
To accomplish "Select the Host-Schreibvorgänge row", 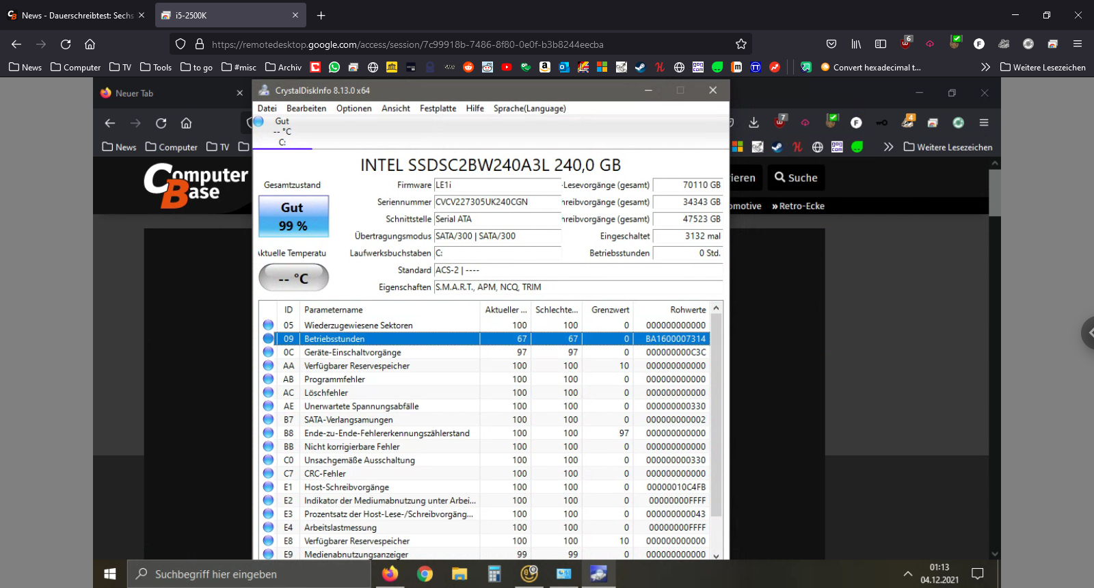I will pyautogui.click(x=484, y=487).
